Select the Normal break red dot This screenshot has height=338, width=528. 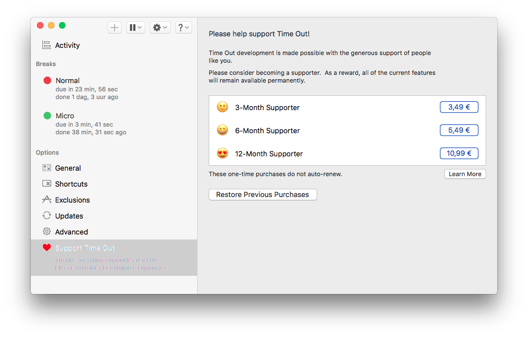pos(47,80)
